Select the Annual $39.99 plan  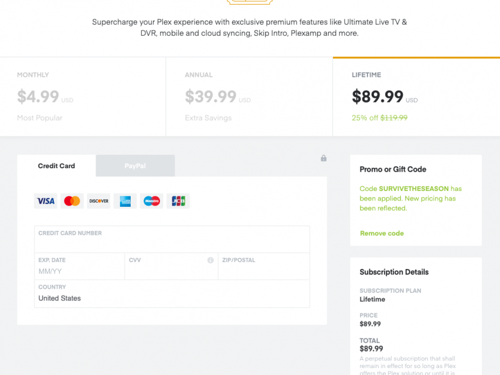249,97
